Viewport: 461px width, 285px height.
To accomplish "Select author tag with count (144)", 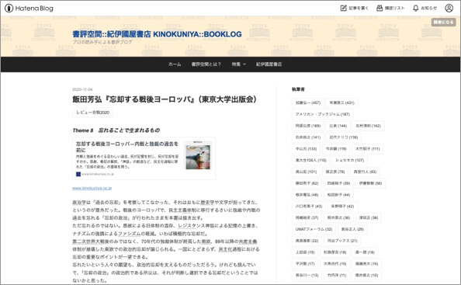I will pyautogui.click(x=338, y=126).
